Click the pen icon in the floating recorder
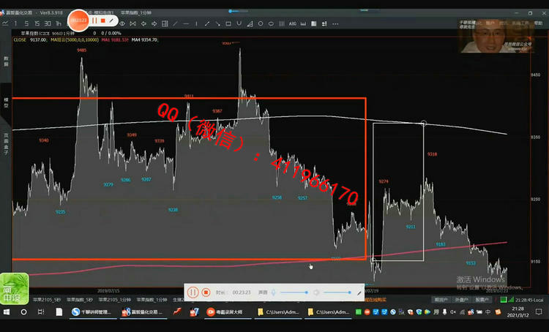Screen dimensions: 549x332 point(111,20)
